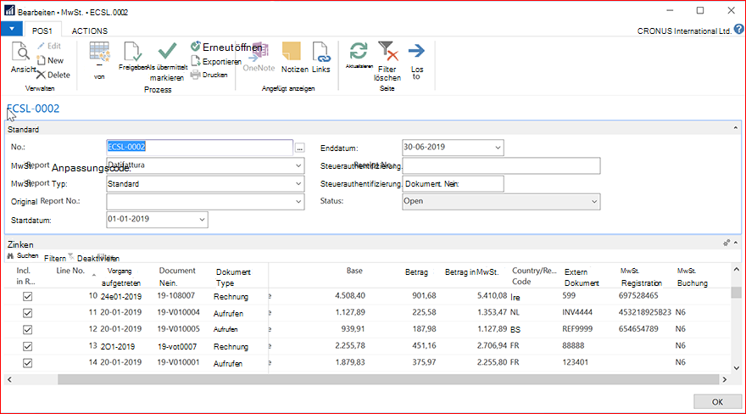Collapse the Standard section
The height and width of the screenshot is (414, 746).
[x=736, y=128]
